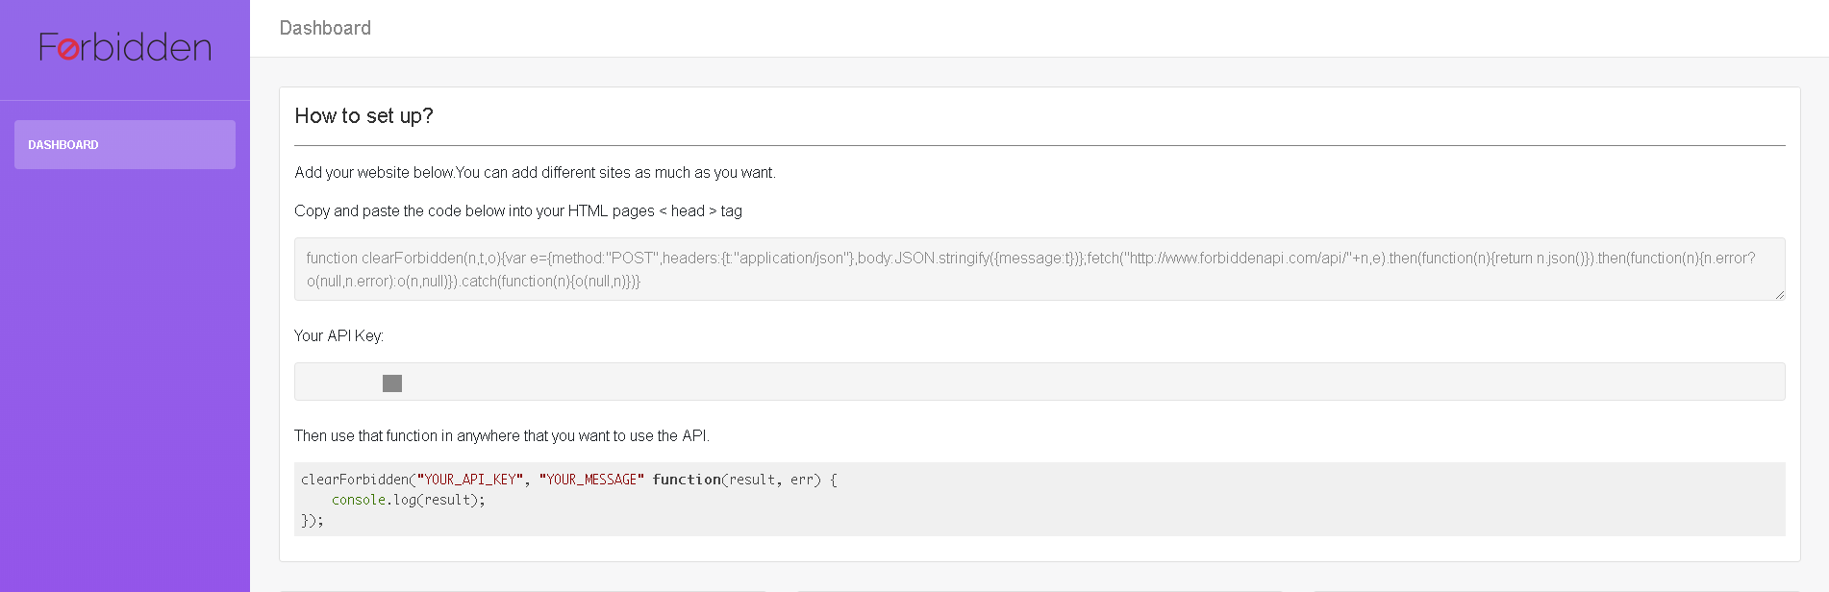Click the gray square in the API key field
The image size is (1829, 592).
392,383
